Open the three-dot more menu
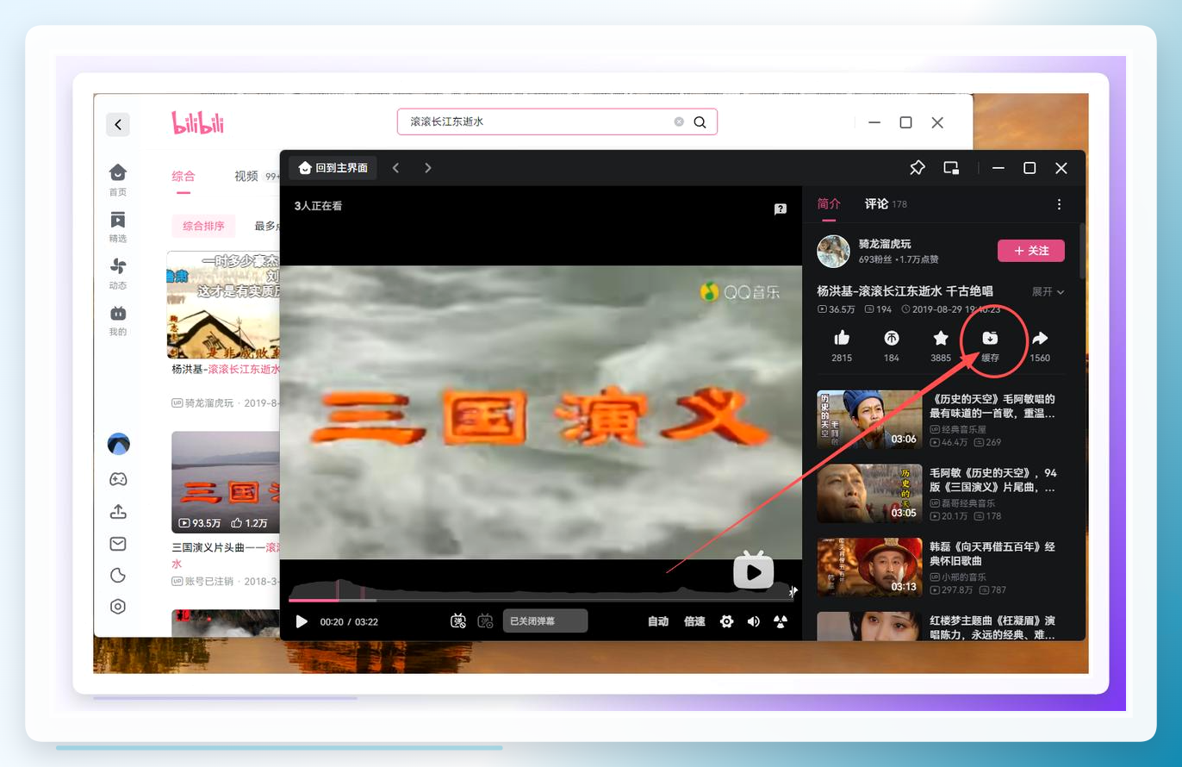This screenshot has width=1182, height=767. point(1059,204)
